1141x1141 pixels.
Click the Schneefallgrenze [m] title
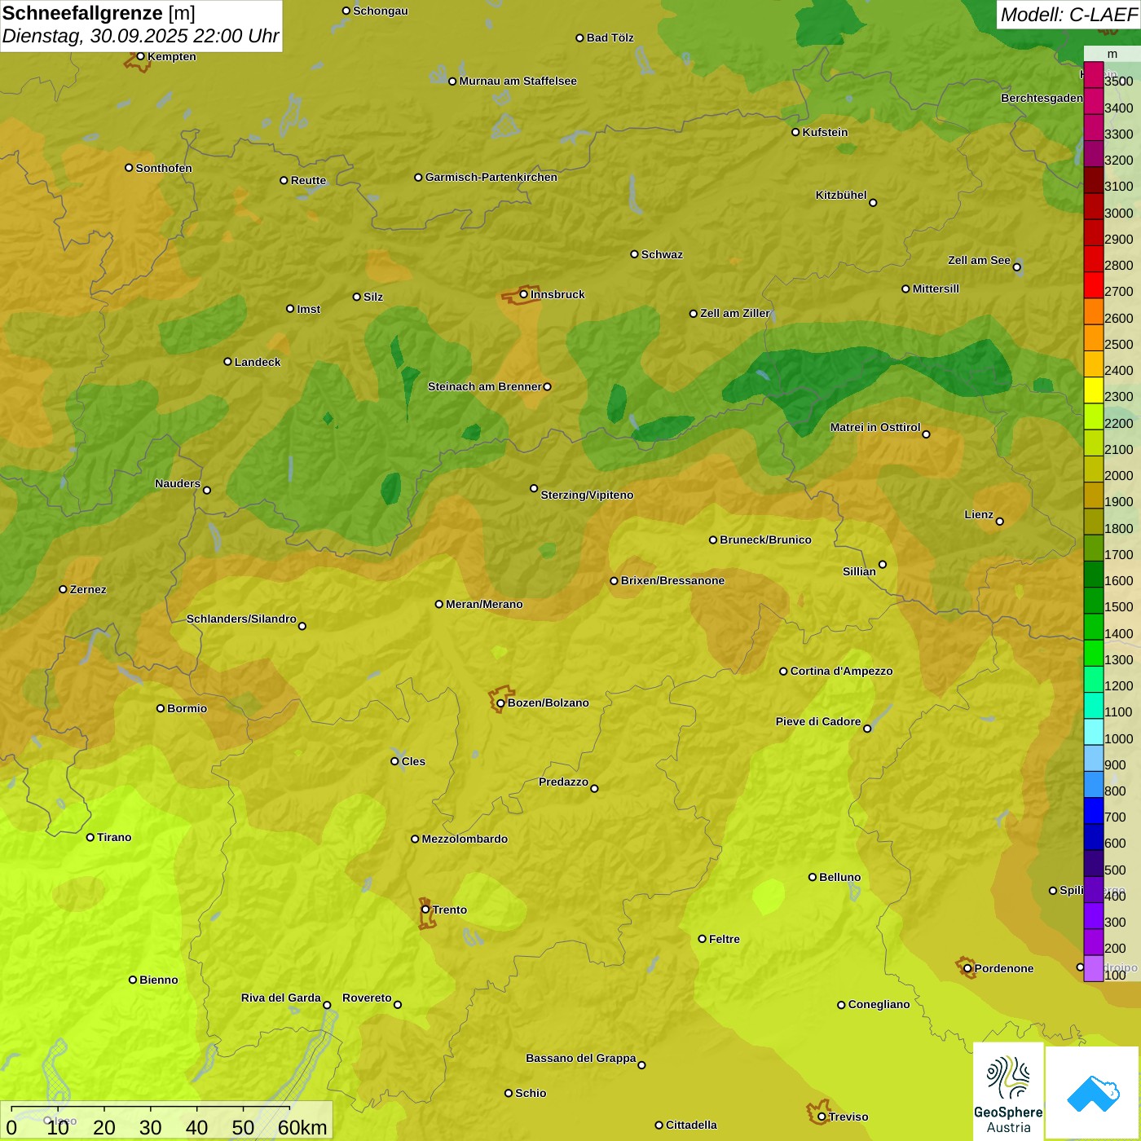(x=99, y=13)
